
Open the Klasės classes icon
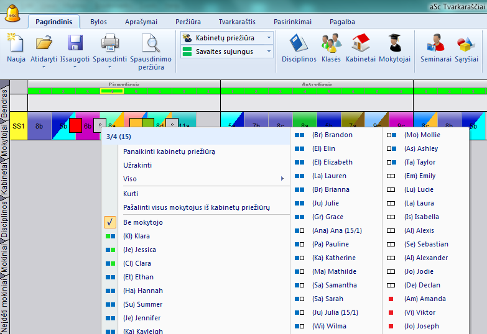click(x=330, y=43)
